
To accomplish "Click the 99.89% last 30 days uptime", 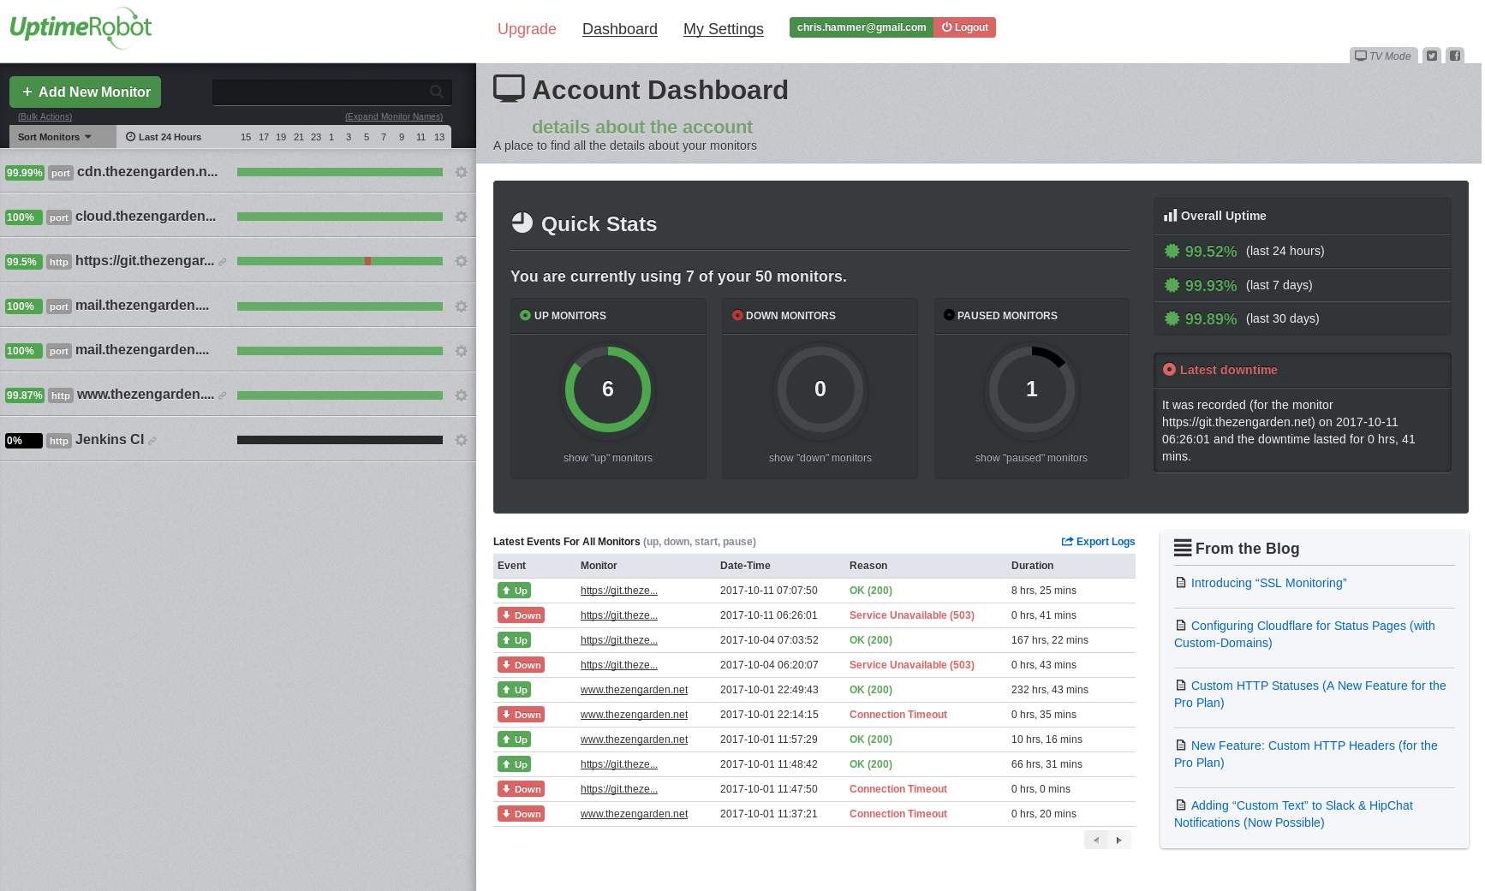I will pyautogui.click(x=1211, y=319).
